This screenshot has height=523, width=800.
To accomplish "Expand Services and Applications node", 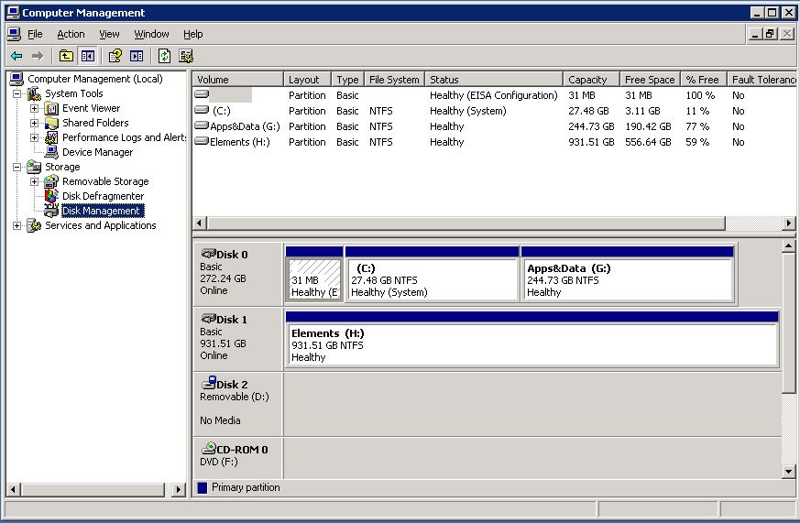I will [x=17, y=225].
